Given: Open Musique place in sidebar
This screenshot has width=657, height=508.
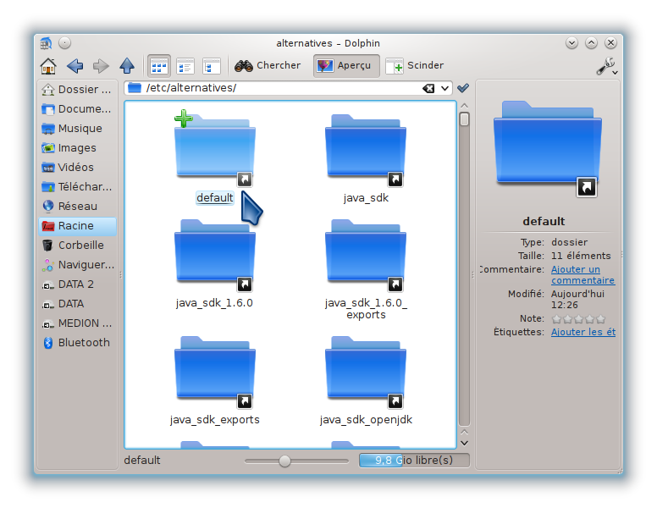Looking at the screenshot, I should 77,128.
